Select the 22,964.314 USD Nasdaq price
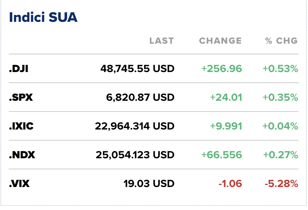 pos(134,126)
